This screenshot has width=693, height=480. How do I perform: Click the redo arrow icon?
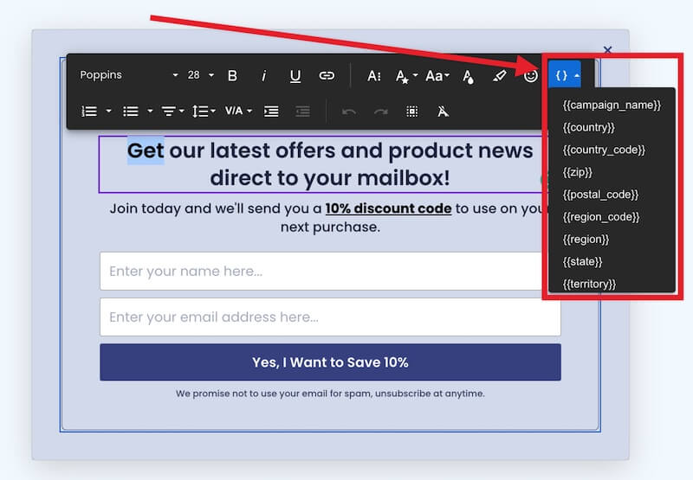point(380,112)
